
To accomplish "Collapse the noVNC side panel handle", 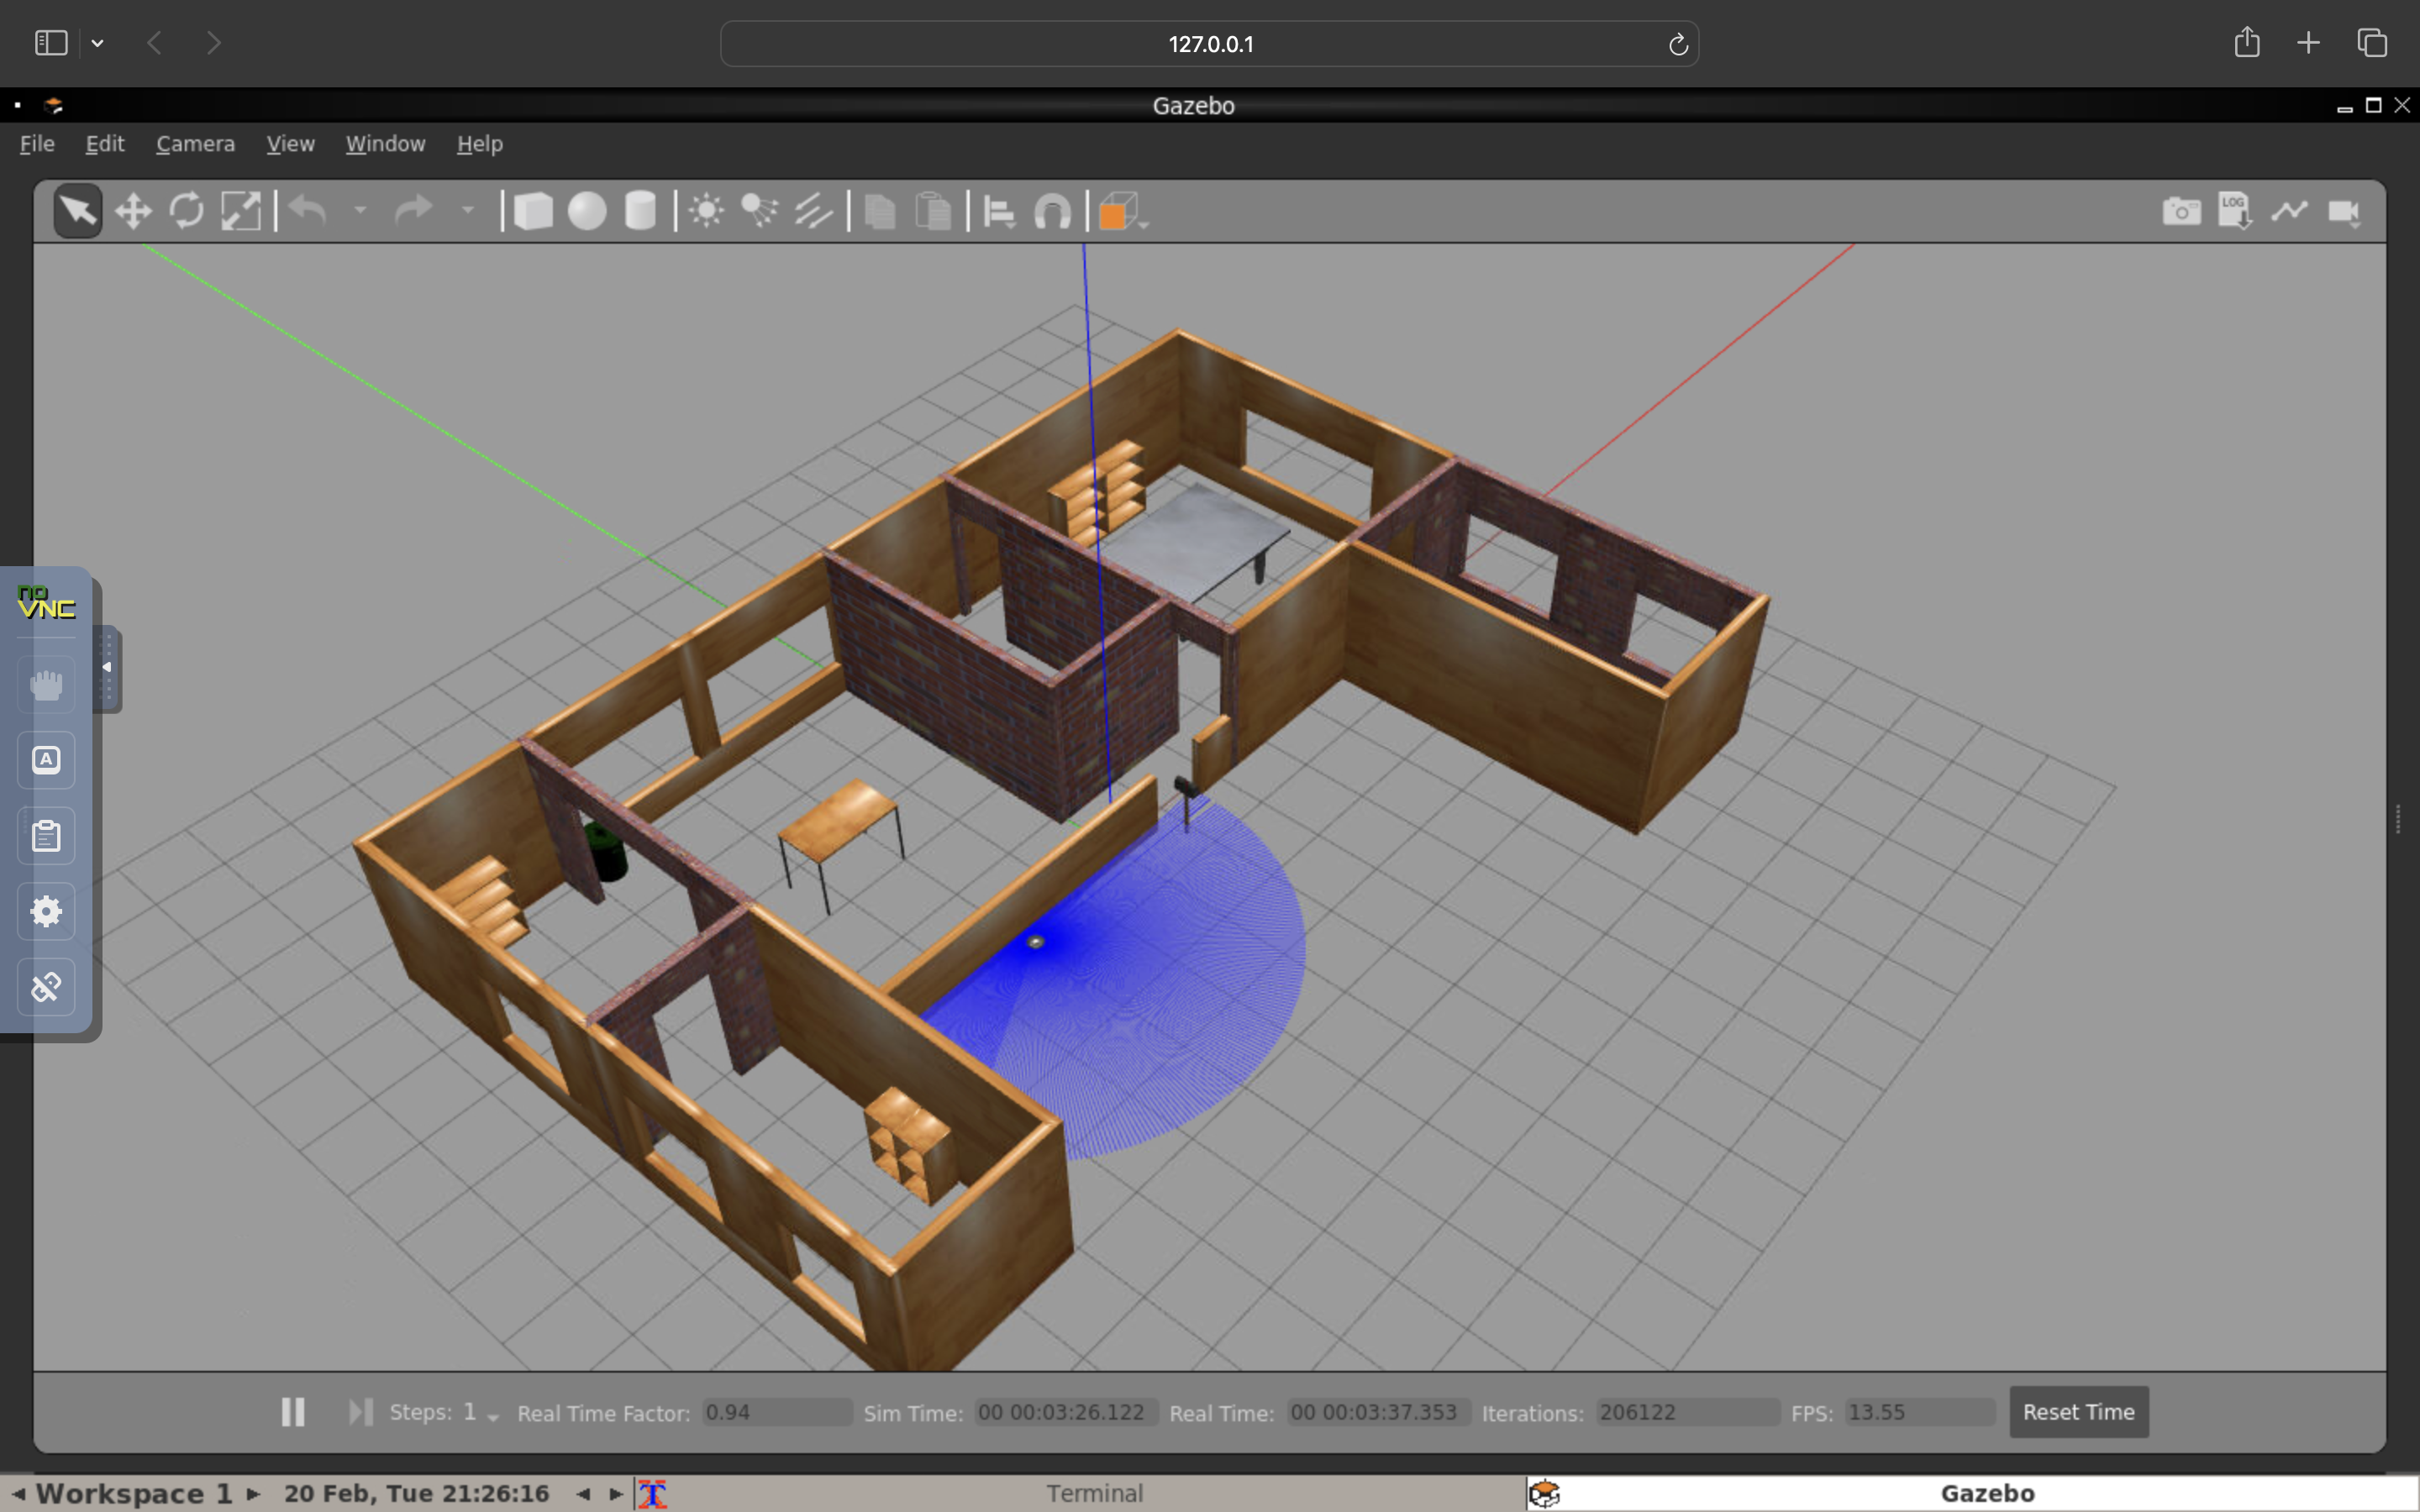I will coord(107,668).
